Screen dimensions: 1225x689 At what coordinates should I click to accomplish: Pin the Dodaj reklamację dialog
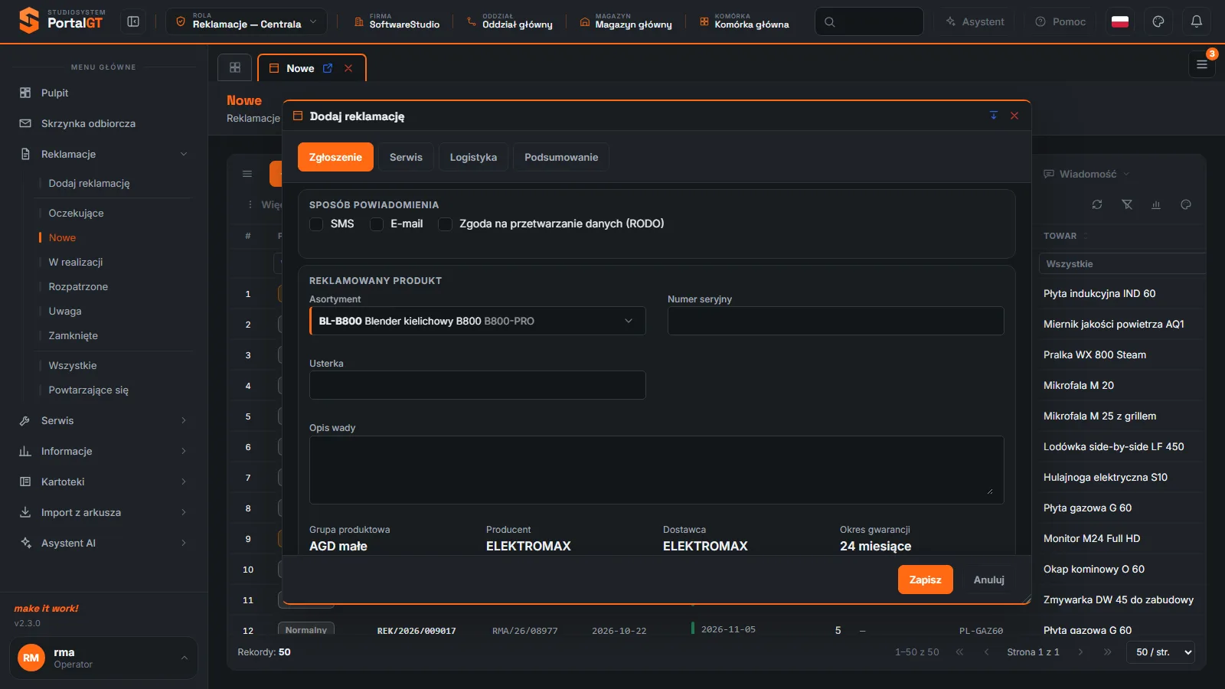(994, 116)
